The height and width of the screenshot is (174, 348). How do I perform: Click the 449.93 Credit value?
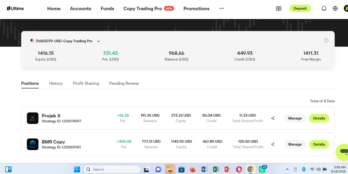click(x=245, y=53)
